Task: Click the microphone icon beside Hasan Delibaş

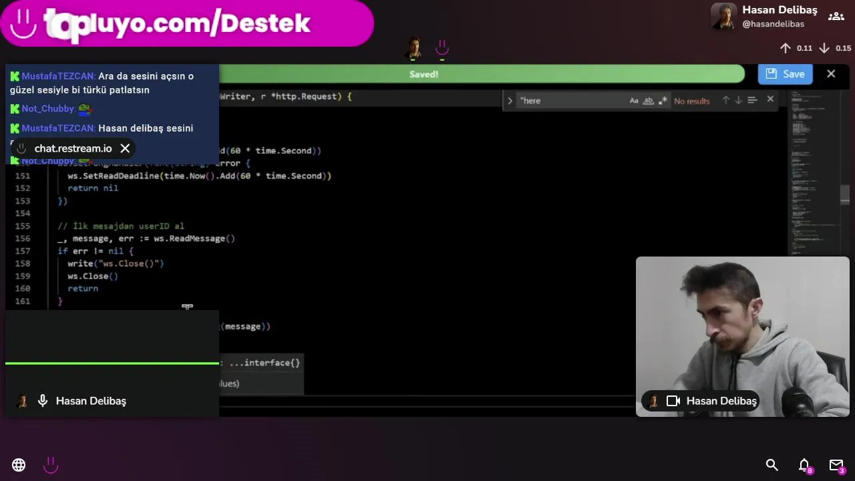Action: coord(43,401)
